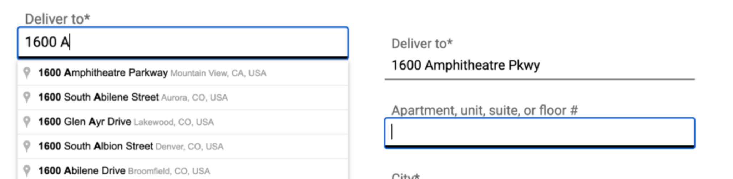Click the pin icon beside 1600 Glen Ayr Drive
733x179 pixels.
coord(27,122)
